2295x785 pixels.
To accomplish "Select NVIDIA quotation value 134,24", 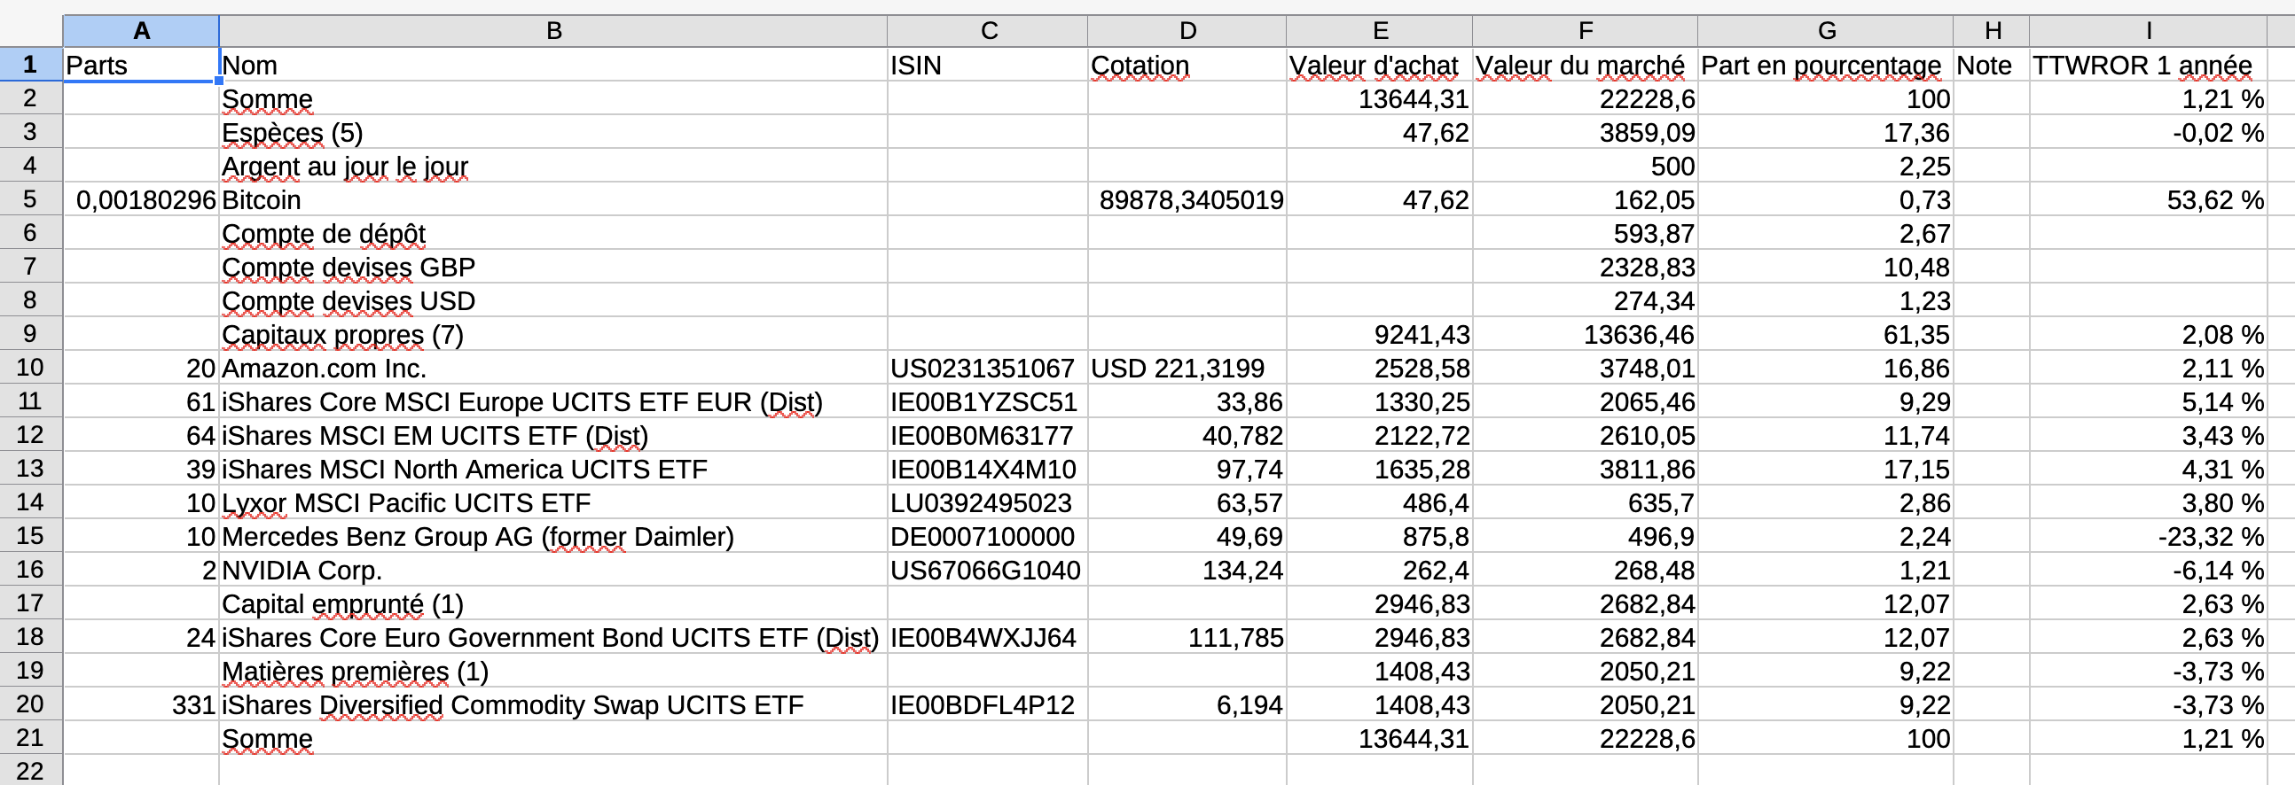I will click(1187, 570).
